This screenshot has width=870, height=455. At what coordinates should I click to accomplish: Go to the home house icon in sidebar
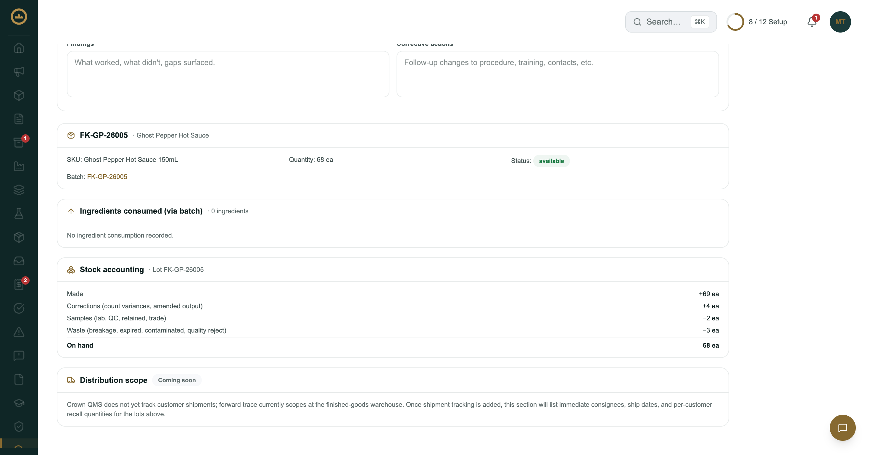click(x=19, y=48)
